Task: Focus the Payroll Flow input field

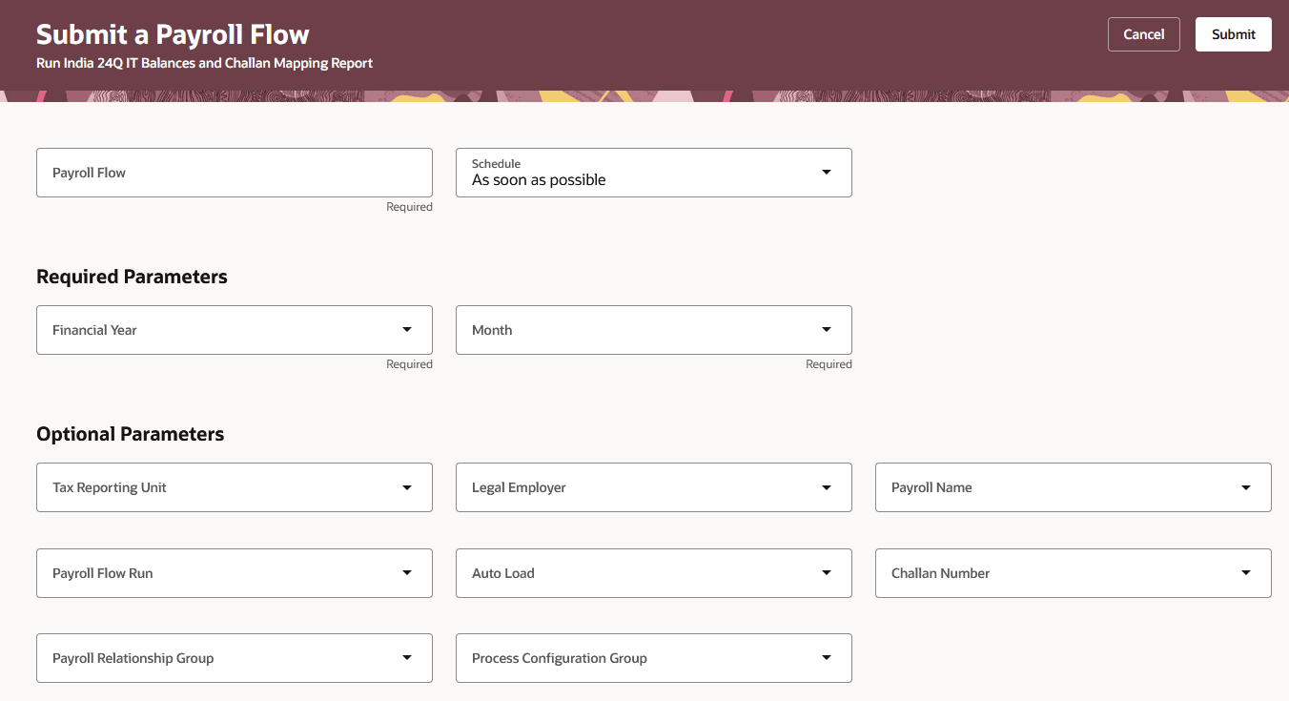Action: click(x=235, y=173)
